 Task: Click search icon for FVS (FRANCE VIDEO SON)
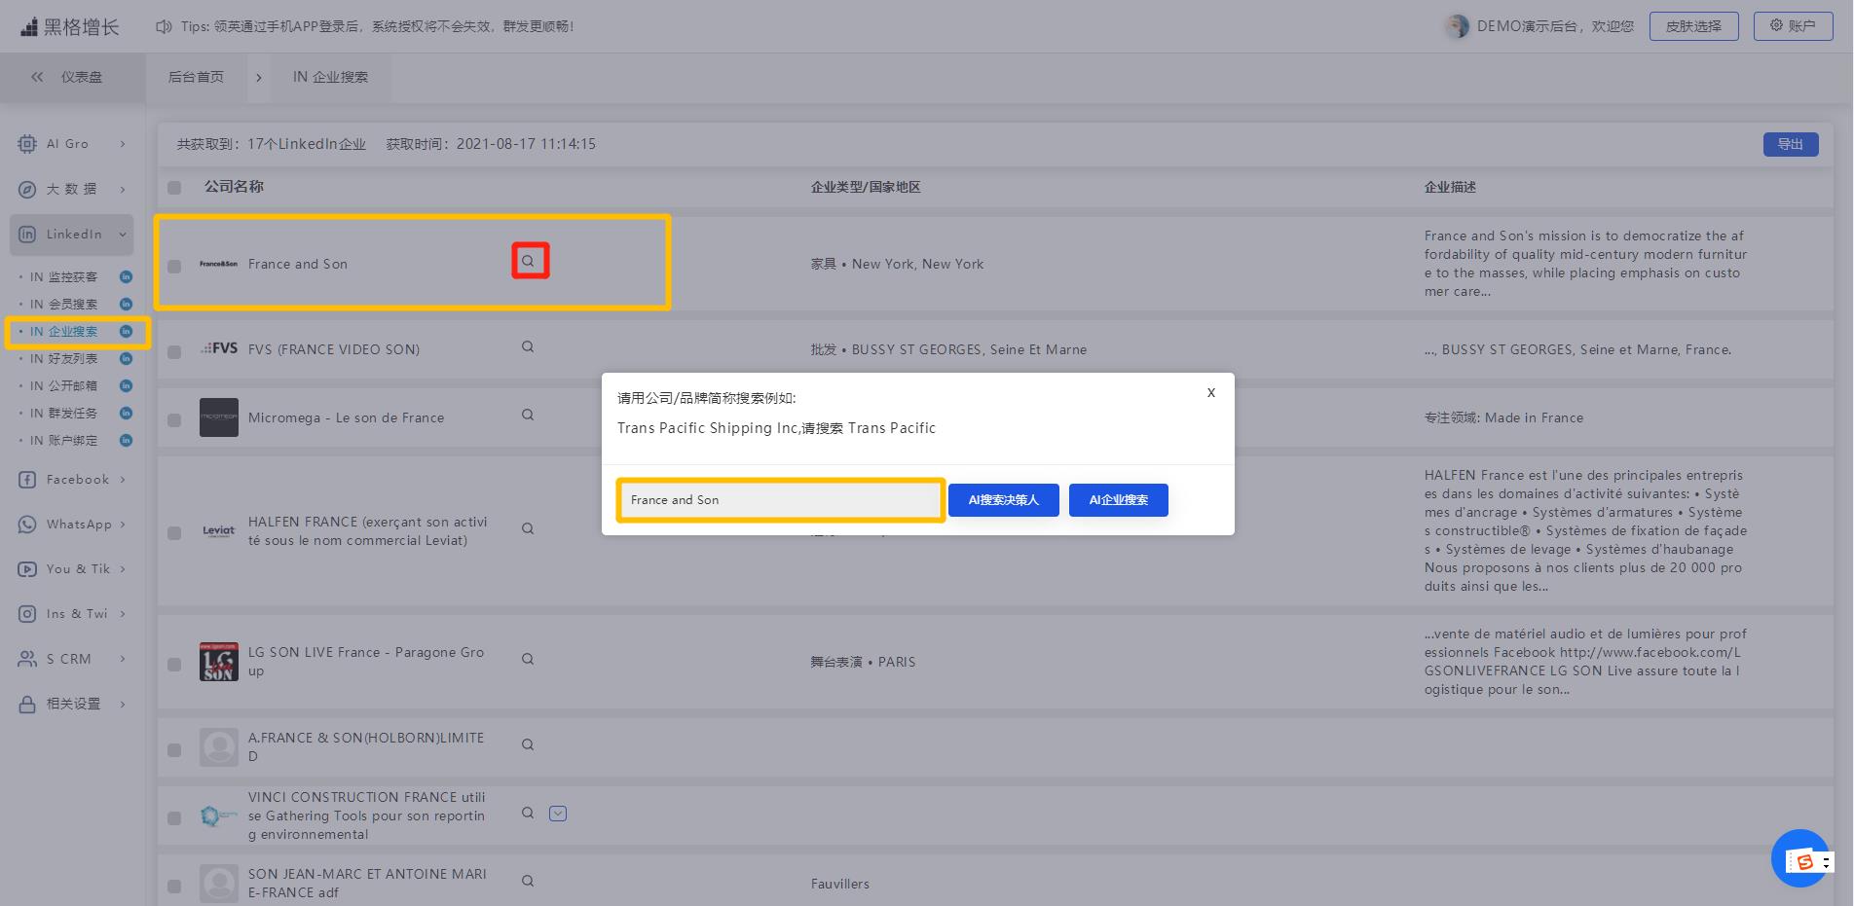click(528, 346)
